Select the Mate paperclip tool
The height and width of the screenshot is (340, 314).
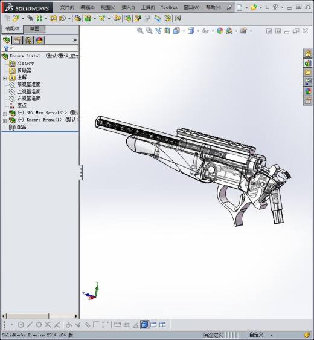tap(30, 18)
